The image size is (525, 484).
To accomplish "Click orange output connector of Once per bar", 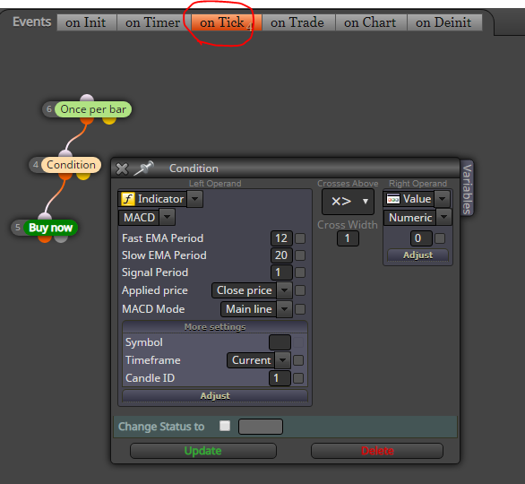I will tap(86, 121).
